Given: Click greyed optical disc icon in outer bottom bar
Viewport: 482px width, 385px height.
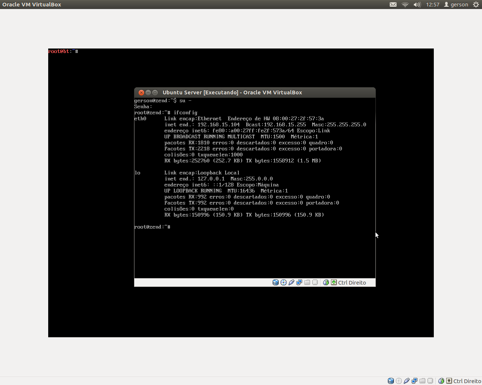Looking at the screenshot, I should [x=399, y=381].
